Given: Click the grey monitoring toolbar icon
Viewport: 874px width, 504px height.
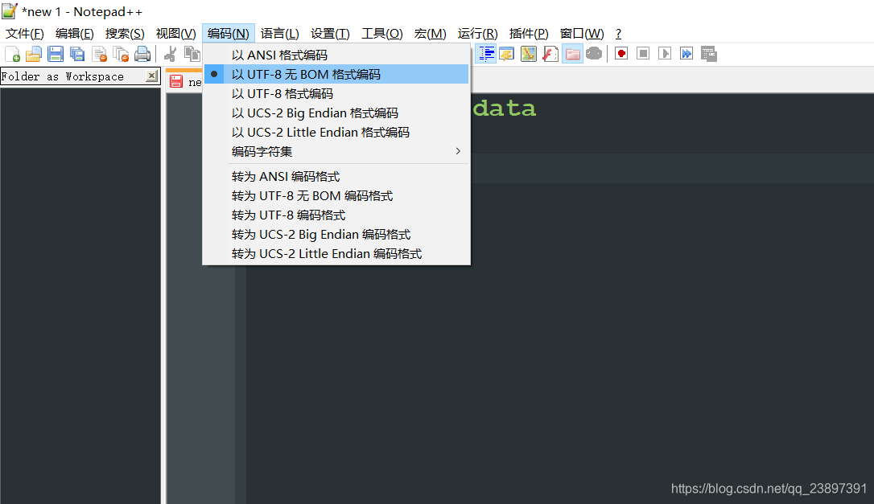Looking at the screenshot, I should [594, 54].
